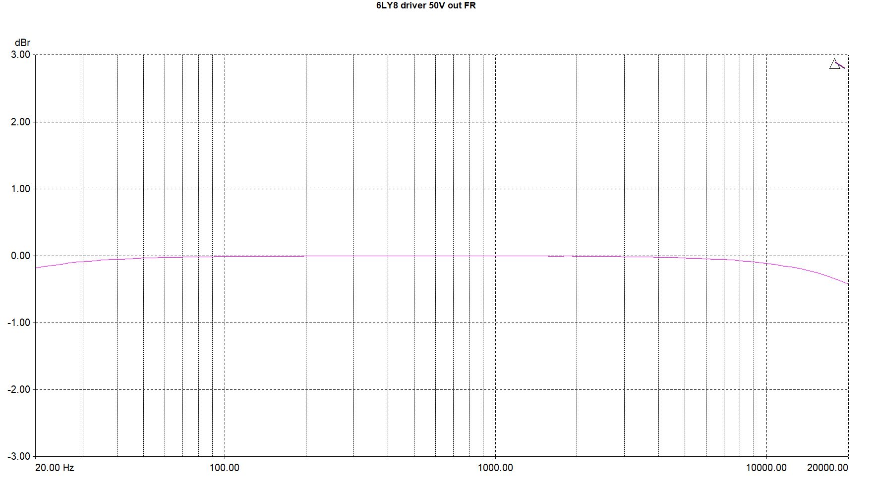
Task: Click the -3.00 y-axis label
Action: 19,456
